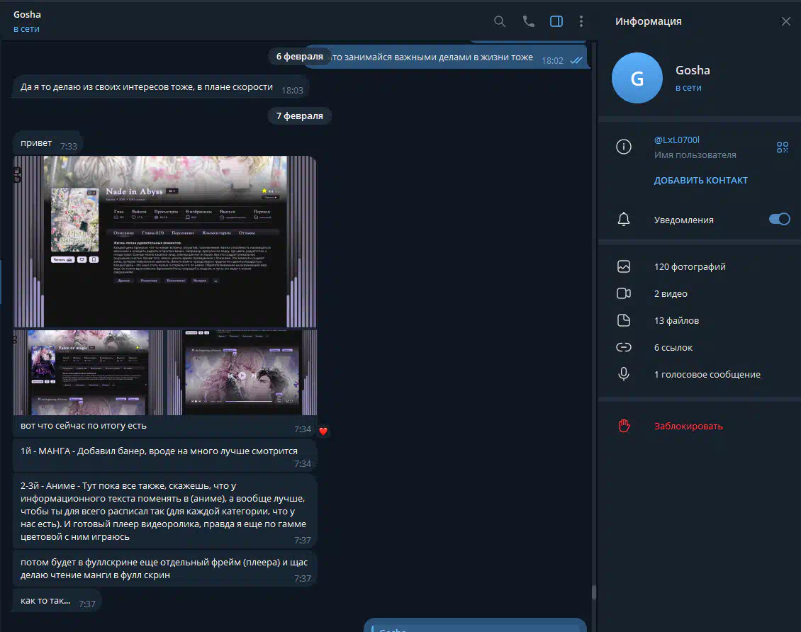
Task: Click the caption 'вот что сейчас по итогу есть'
Action: tap(83, 426)
